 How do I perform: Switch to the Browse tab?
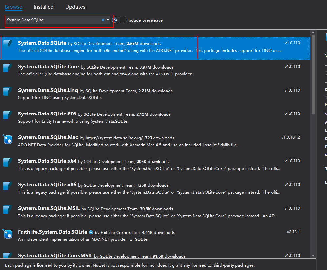coord(13,7)
